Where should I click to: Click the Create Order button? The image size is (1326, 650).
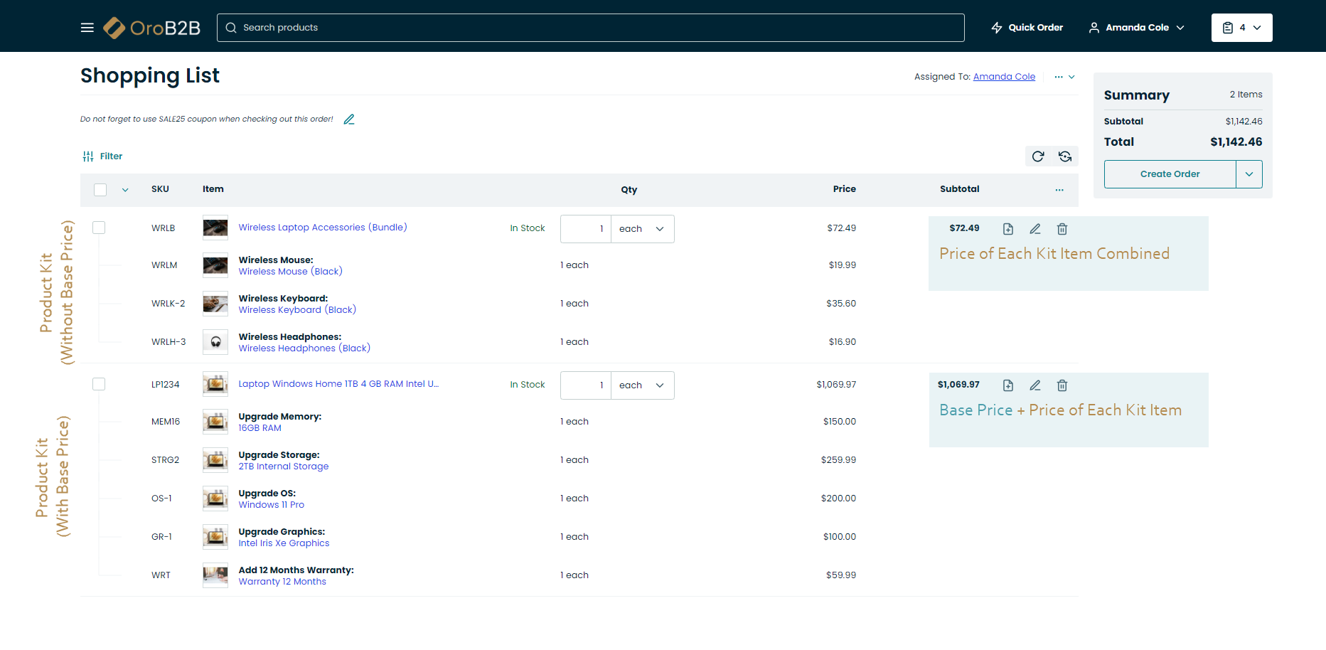tap(1170, 174)
